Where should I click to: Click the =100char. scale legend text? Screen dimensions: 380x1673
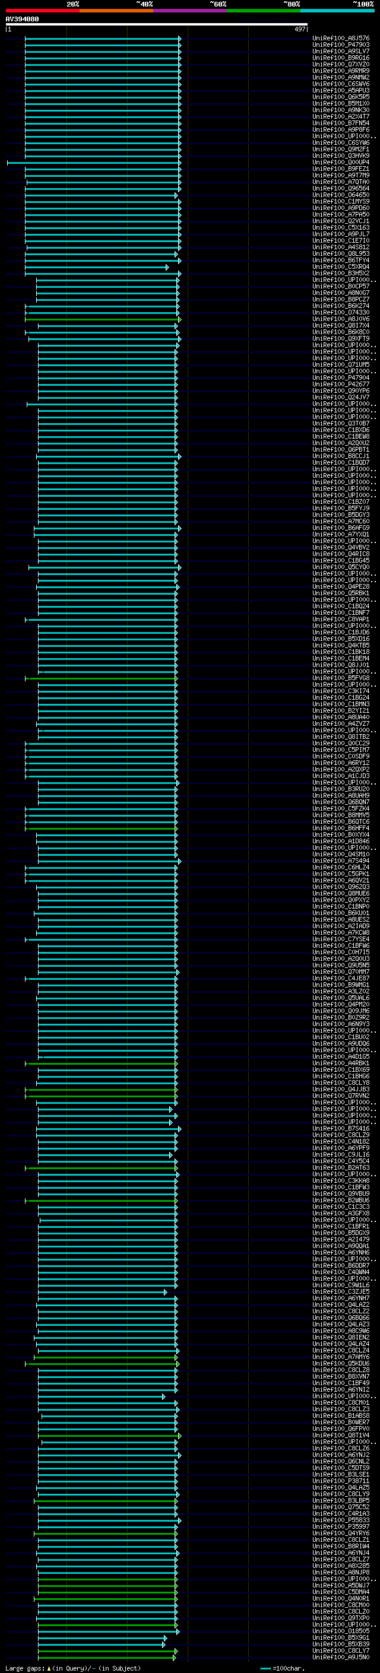(289, 1668)
